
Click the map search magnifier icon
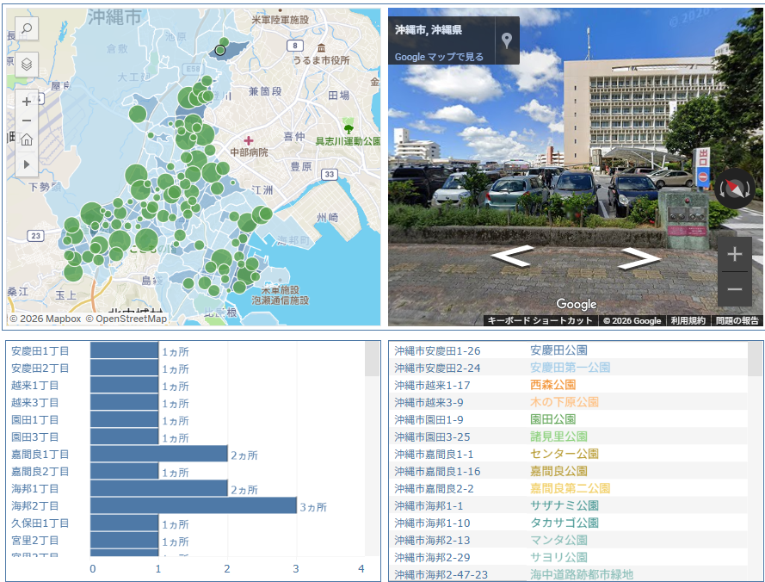[x=27, y=29]
